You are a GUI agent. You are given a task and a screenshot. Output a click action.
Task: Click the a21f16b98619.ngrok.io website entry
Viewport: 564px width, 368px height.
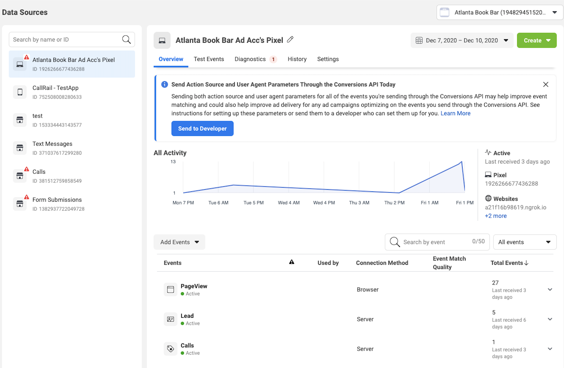pyautogui.click(x=515, y=207)
